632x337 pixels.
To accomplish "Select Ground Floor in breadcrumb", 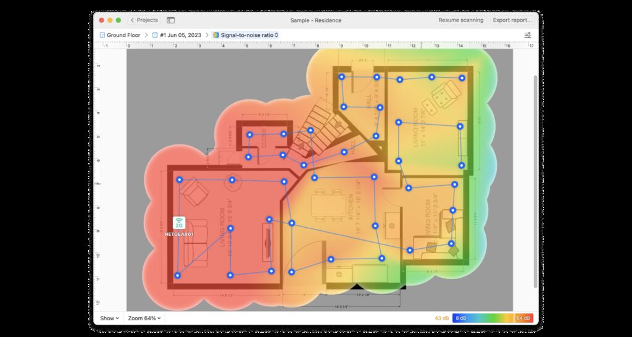I will tap(123, 35).
